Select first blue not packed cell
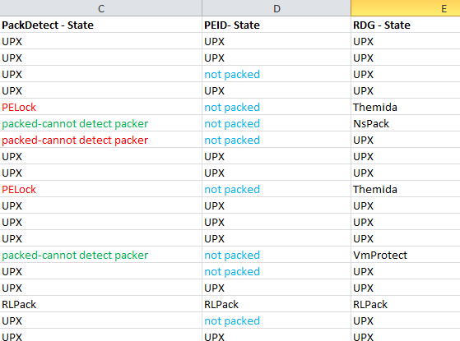This screenshot has width=460, height=341. (276, 75)
